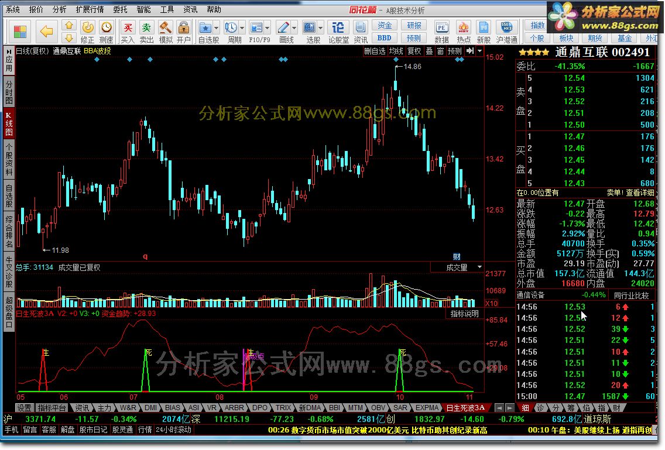Expand the 画线 drawing dropdown arrow
665x450 pixels.
pos(294,29)
